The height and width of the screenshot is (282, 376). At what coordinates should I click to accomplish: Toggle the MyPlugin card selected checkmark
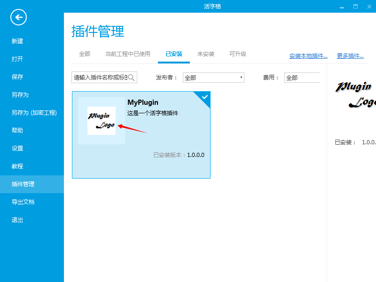204,97
